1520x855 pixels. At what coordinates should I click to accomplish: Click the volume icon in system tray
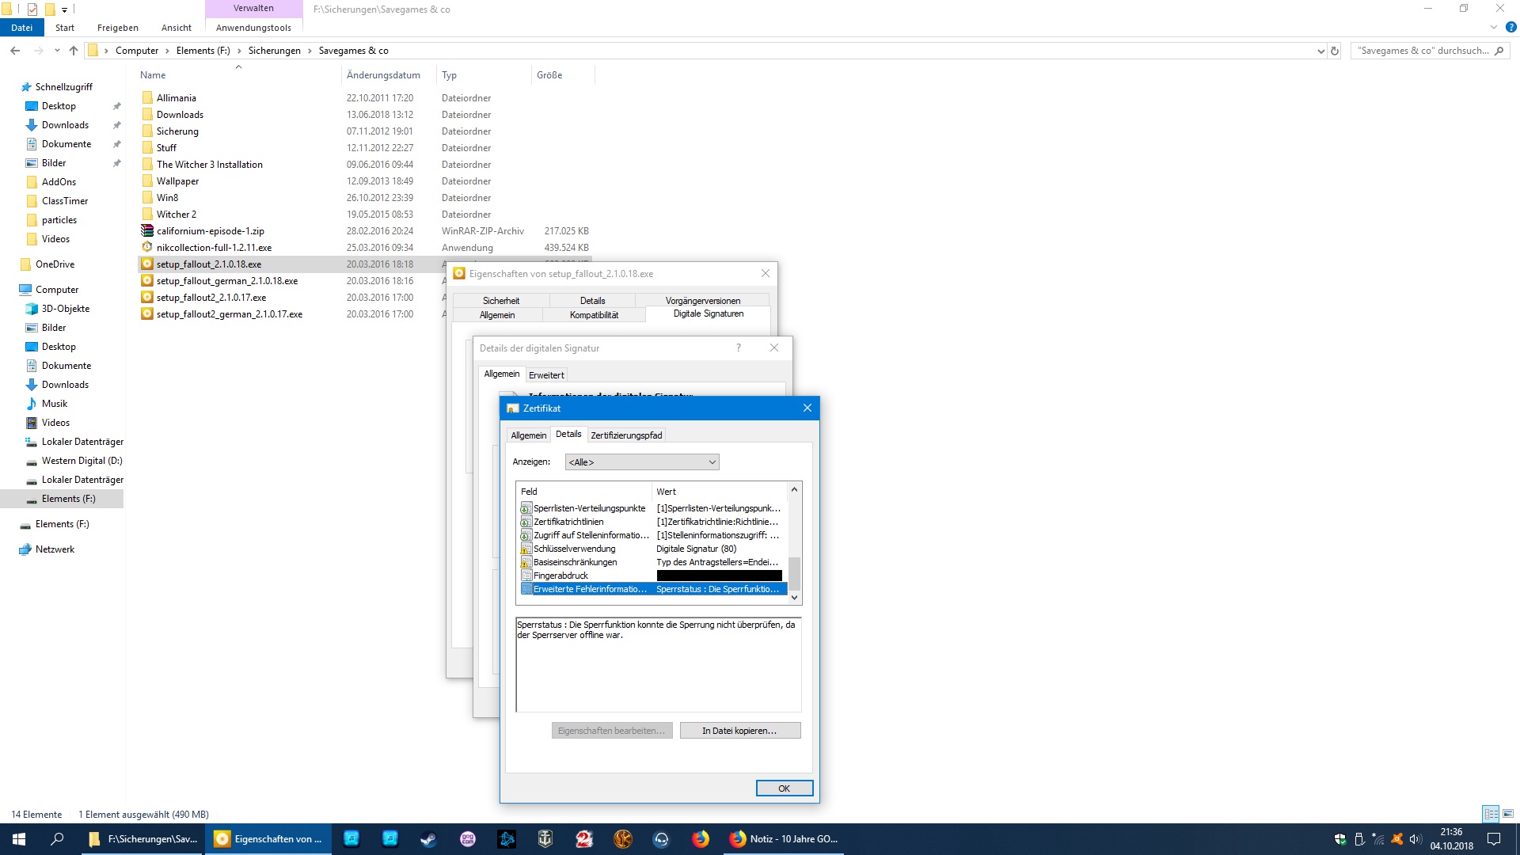point(1415,839)
